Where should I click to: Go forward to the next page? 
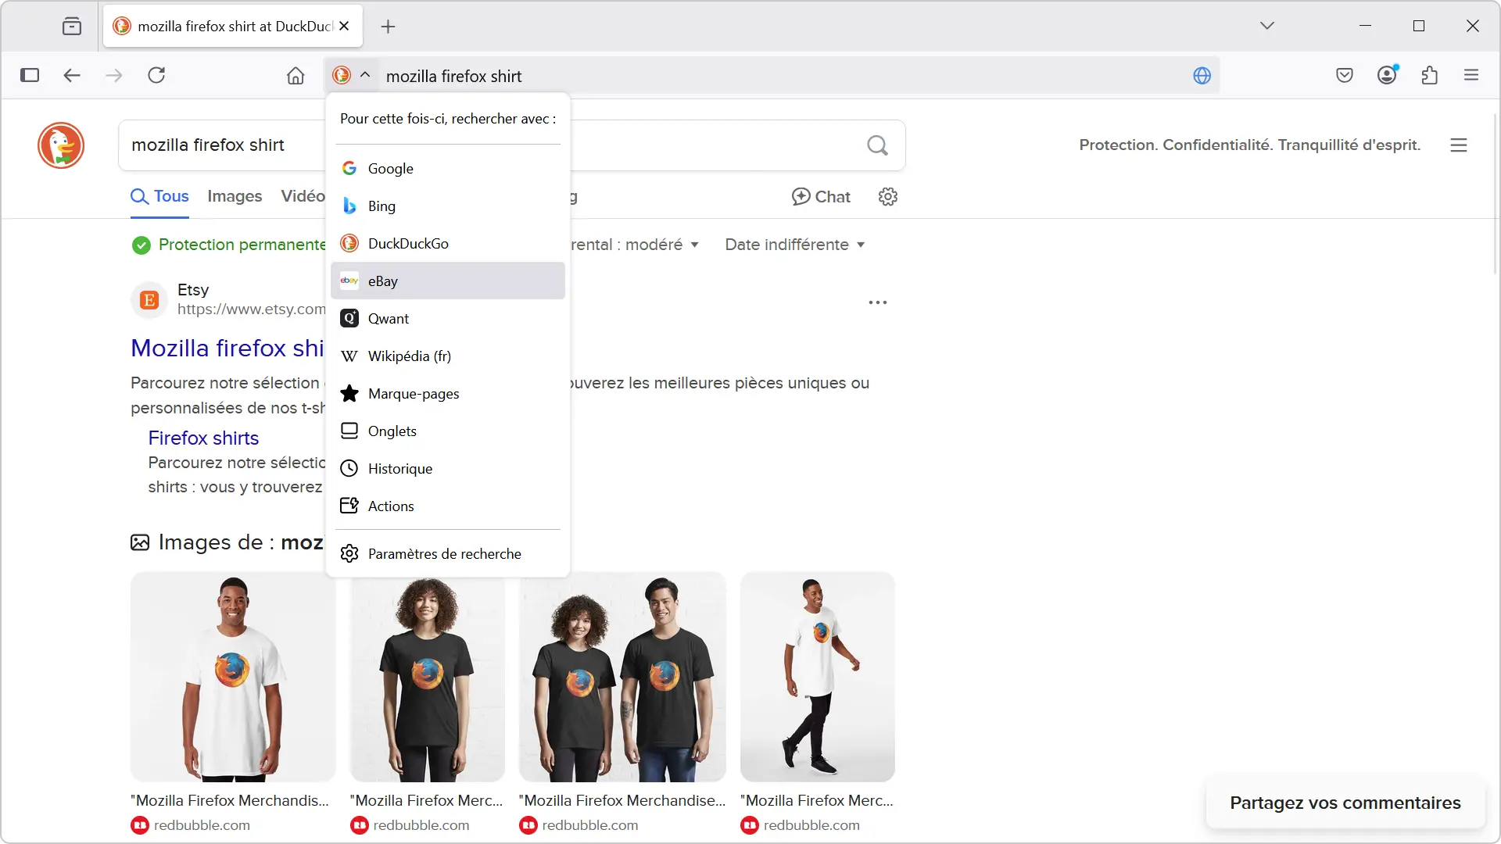pos(114,75)
